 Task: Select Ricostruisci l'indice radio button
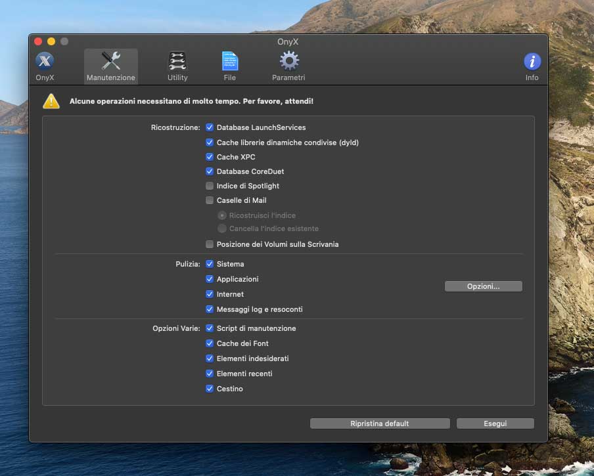coord(222,215)
